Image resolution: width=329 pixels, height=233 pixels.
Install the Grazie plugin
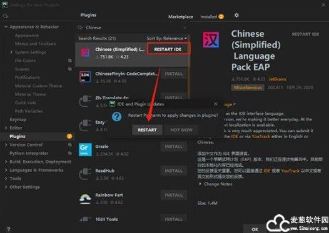click(174, 146)
